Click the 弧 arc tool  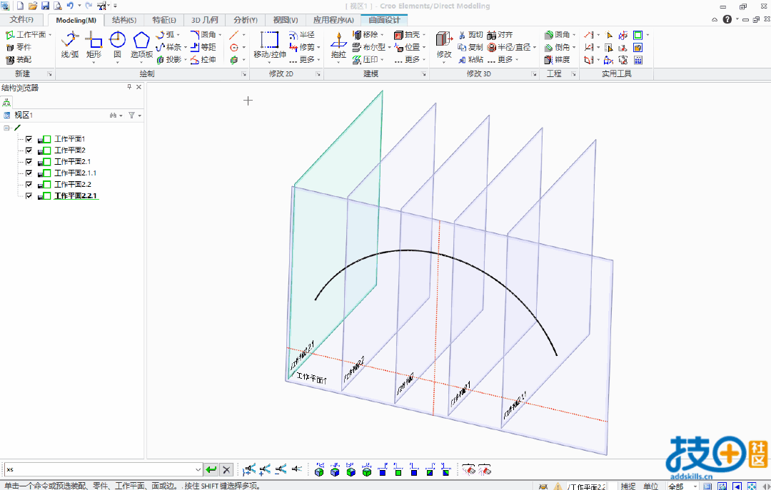point(166,35)
